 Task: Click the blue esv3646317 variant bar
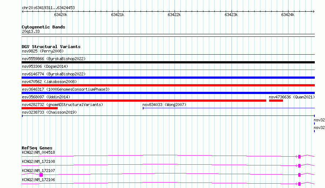coord(168,93)
